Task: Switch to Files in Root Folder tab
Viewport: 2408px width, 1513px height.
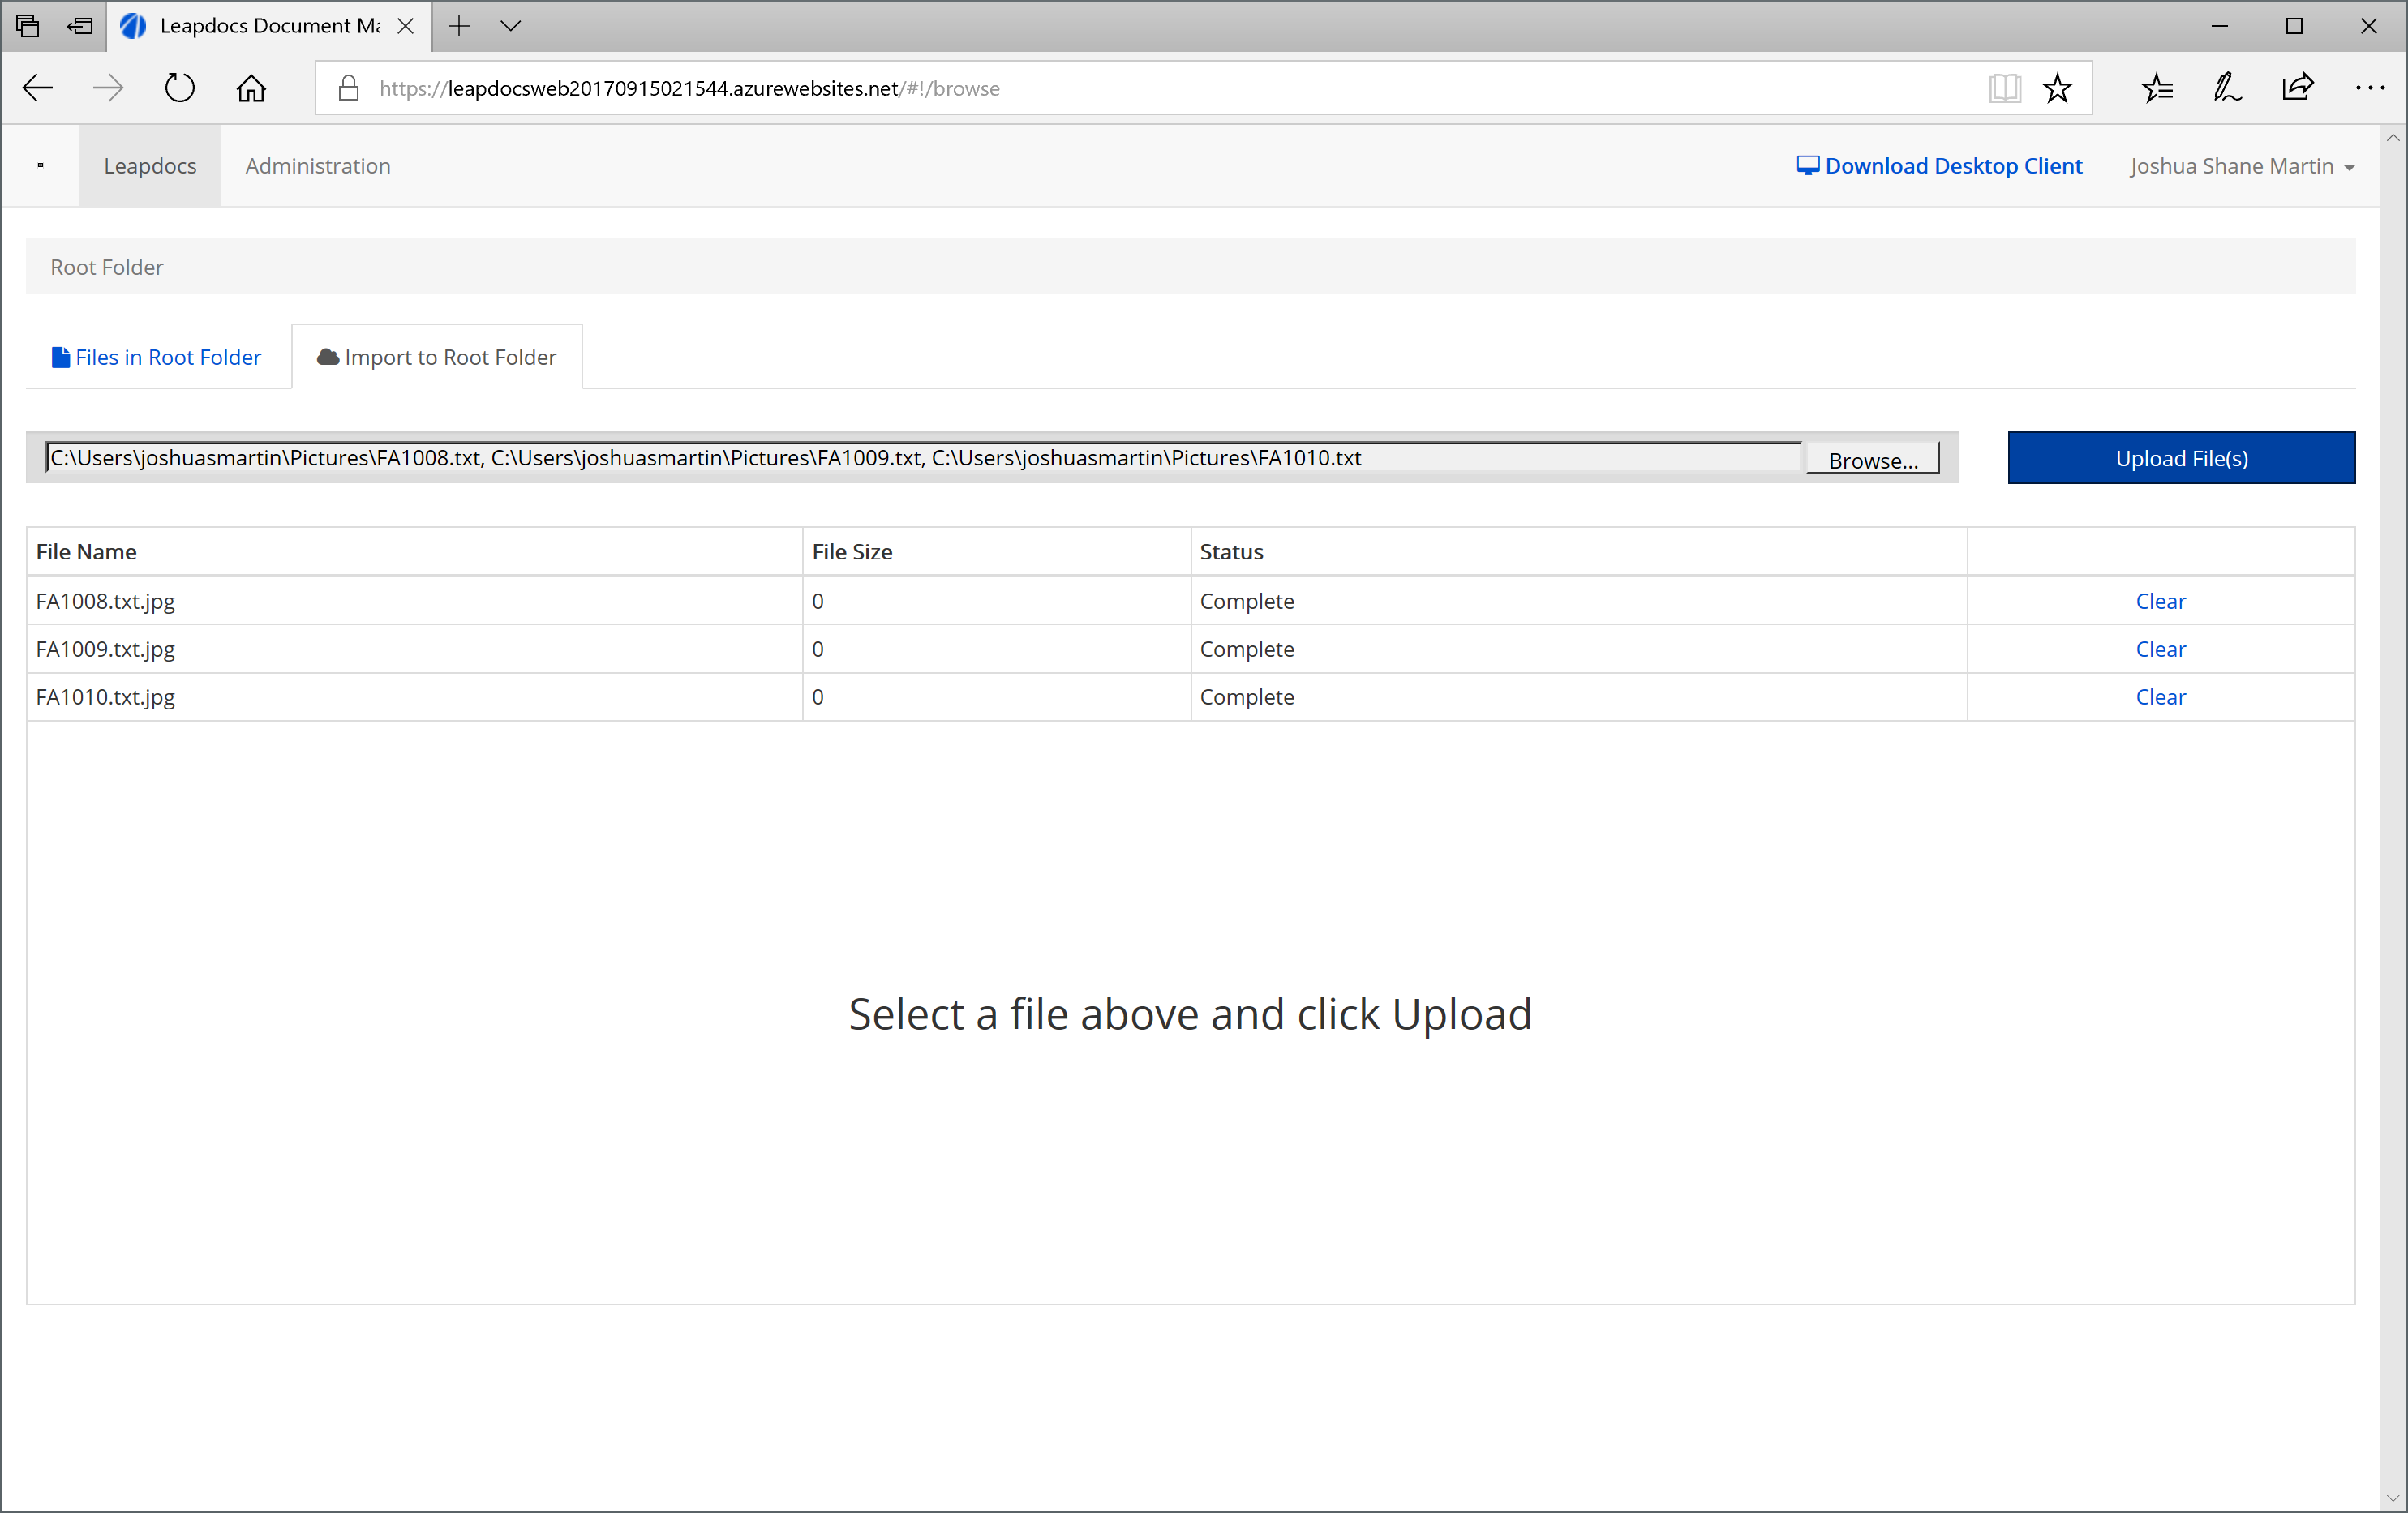Action: pos(157,357)
